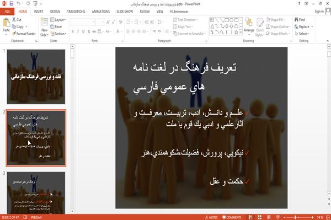Image resolution: width=331 pixels, height=220 pixels.
Task: Toggle Normal view button in status bar
Action: point(250,217)
